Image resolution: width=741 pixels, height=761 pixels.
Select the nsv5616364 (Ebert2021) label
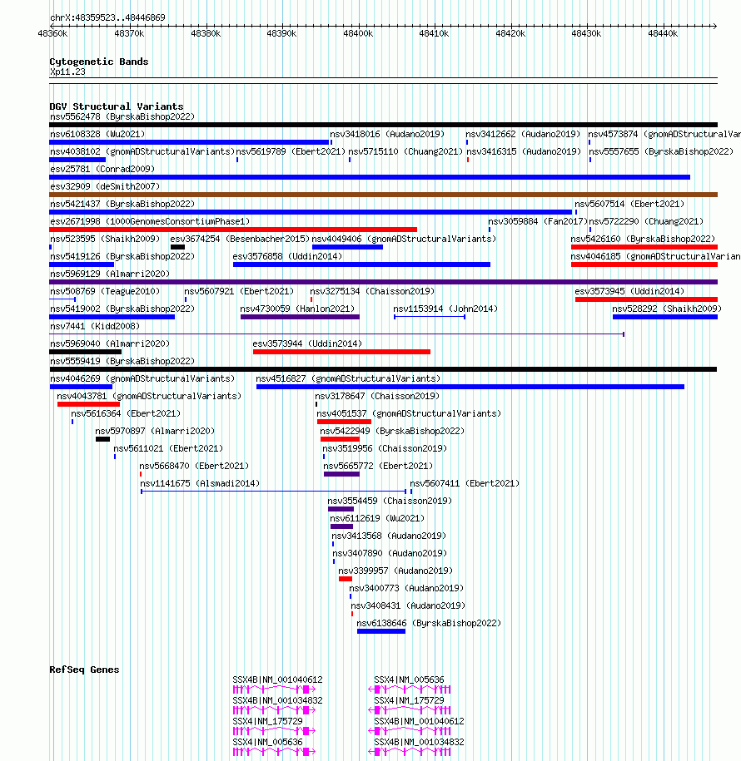pos(126,414)
